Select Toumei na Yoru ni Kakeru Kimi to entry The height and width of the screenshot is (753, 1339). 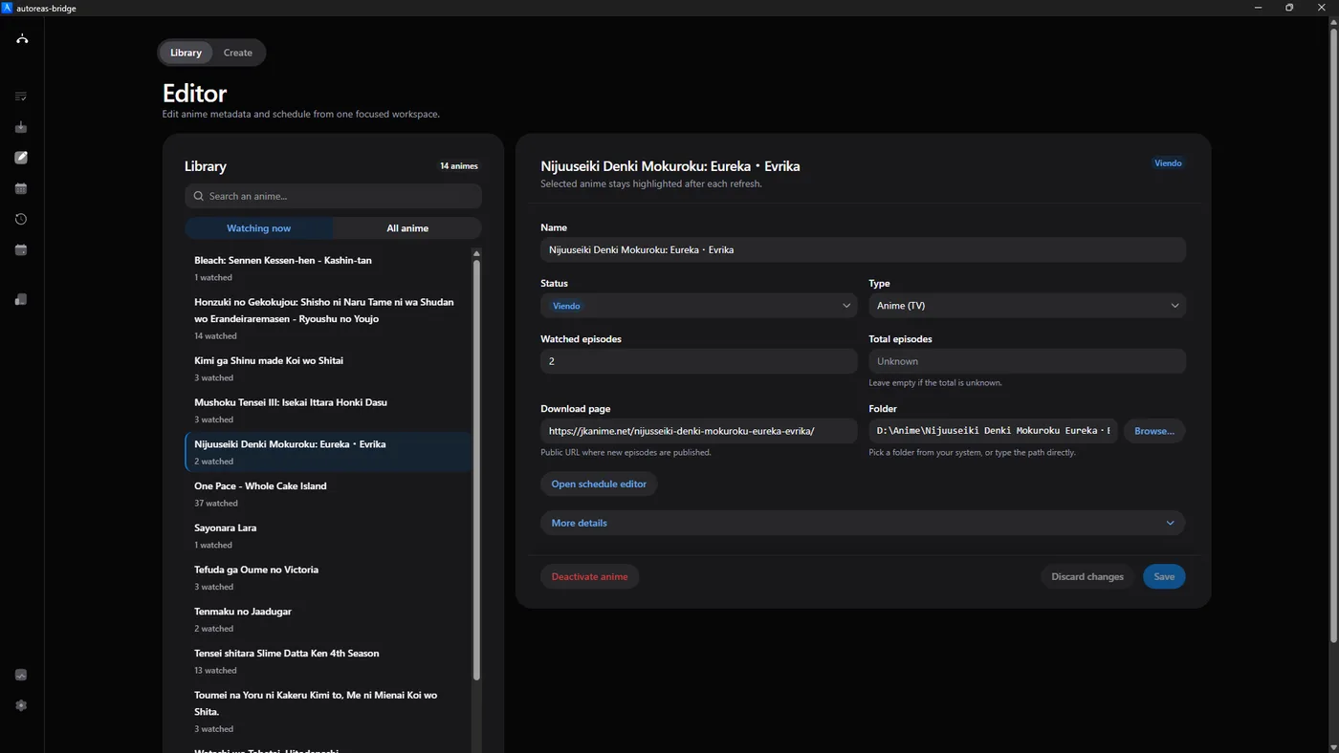click(x=328, y=711)
